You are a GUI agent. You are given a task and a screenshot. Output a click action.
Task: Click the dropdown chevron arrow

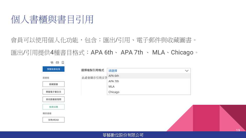187,71
